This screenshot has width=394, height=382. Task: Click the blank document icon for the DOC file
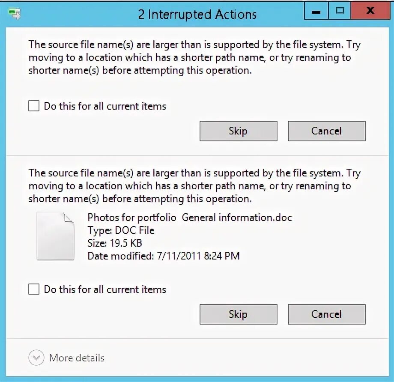[55, 236]
